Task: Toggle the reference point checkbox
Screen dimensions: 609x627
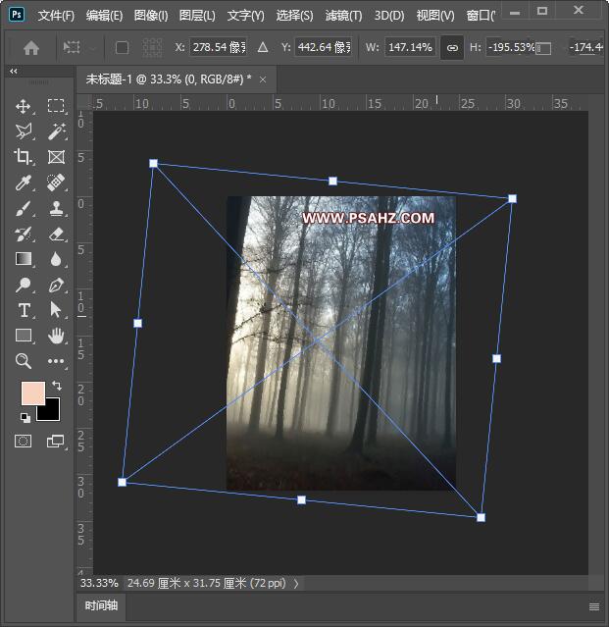Action: pos(122,48)
